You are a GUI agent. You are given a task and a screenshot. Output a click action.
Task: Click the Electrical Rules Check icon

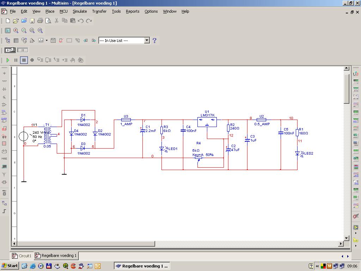61,41
